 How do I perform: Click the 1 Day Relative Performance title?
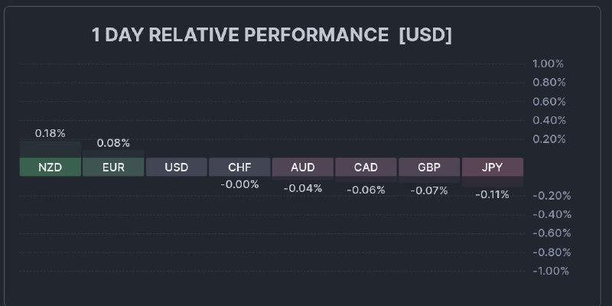pos(272,35)
